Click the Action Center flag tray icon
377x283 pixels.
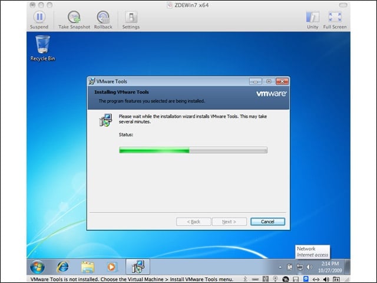click(290, 267)
